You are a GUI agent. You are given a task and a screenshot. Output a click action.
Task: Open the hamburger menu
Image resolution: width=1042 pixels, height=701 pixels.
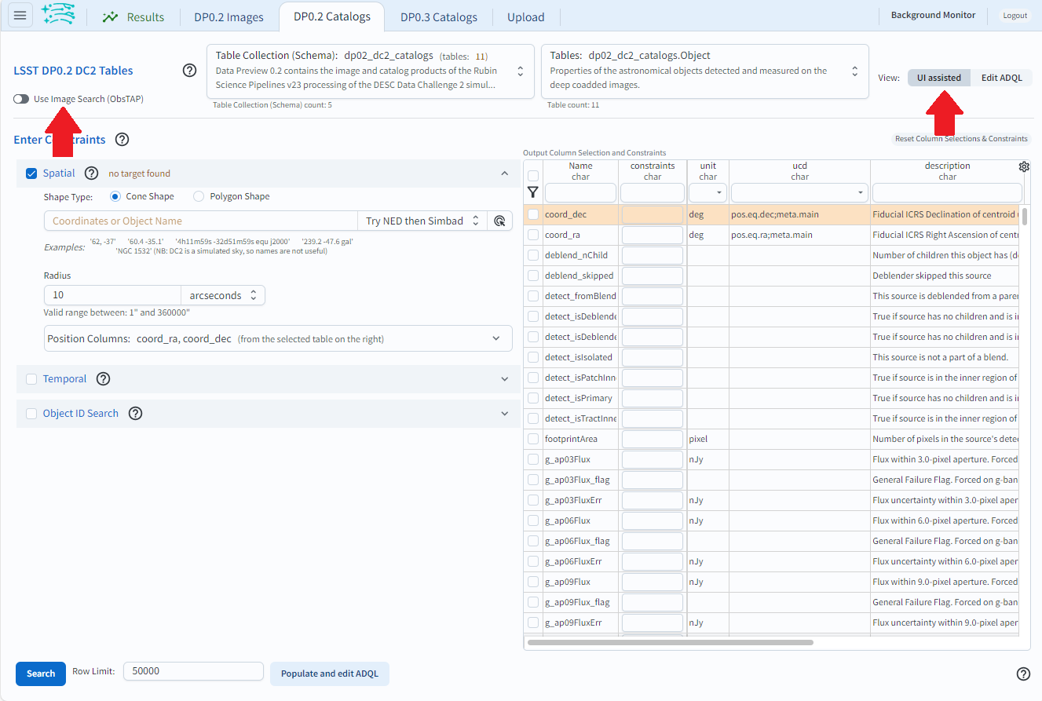tap(20, 15)
